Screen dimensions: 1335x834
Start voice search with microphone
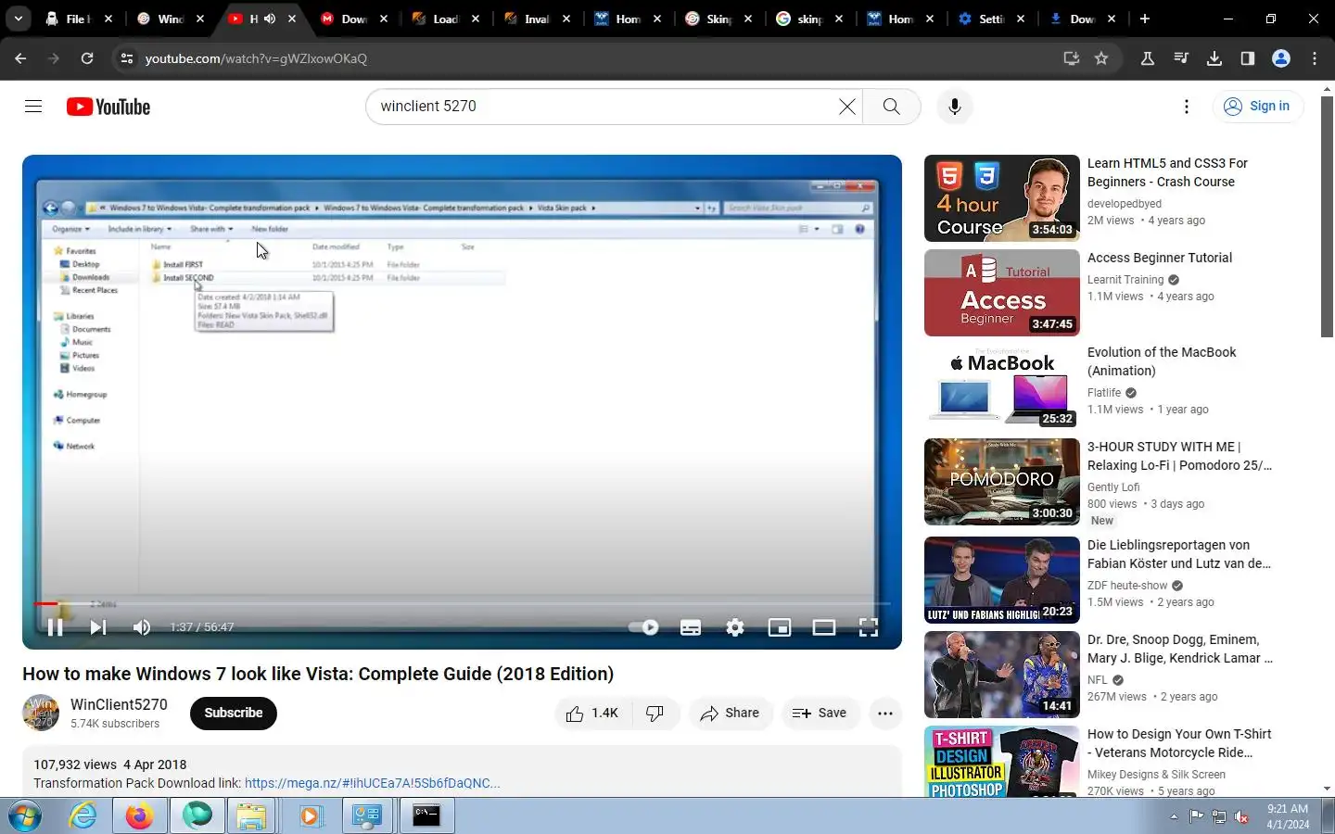click(x=954, y=107)
